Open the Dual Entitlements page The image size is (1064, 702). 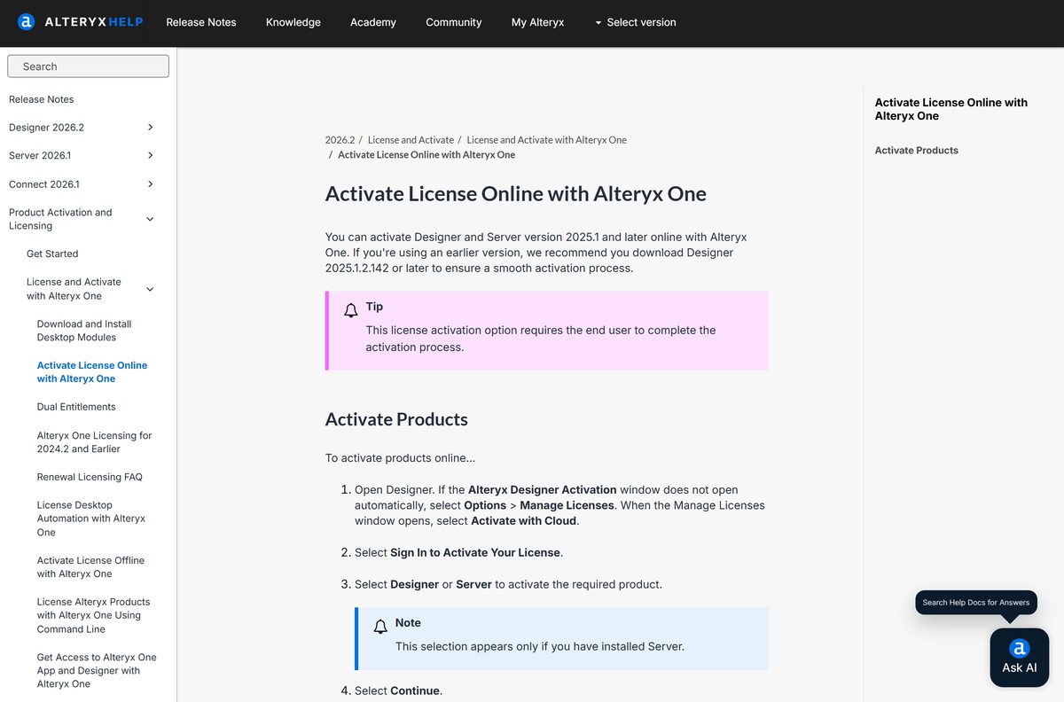76,407
